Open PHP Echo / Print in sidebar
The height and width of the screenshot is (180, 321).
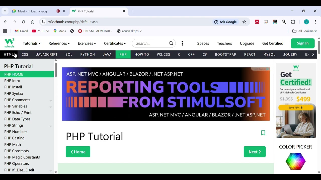coord(18,112)
